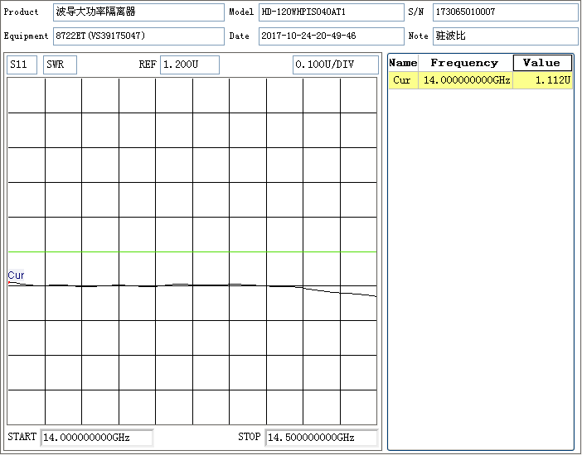582x455 pixels.
Task: Click the S/N field 173065010007
Action: [505, 12]
